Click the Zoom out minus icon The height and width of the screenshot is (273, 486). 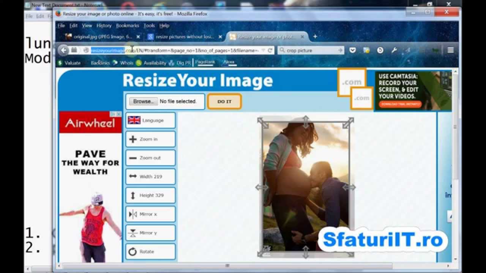pyautogui.click(x=133, y=158)
